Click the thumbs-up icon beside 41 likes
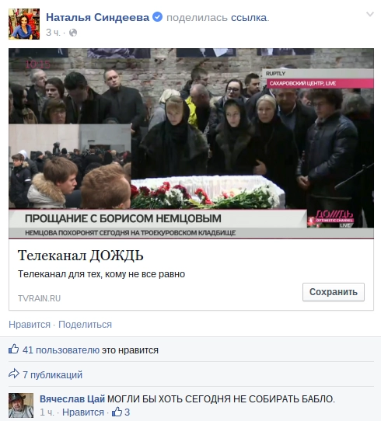Image resolution: width=381 pixels, height=421 pixels. point(14,350)
